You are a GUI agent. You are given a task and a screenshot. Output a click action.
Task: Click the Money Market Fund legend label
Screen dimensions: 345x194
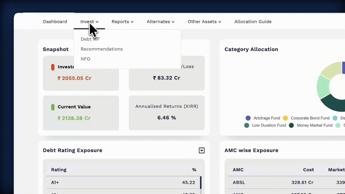point(315,125)
